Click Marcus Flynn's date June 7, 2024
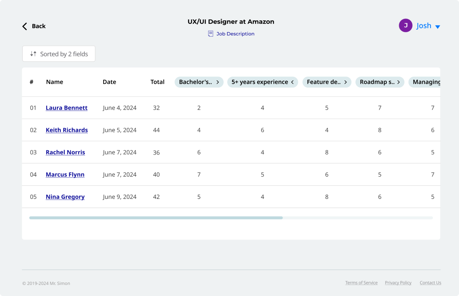 click(x=120, y=175)
